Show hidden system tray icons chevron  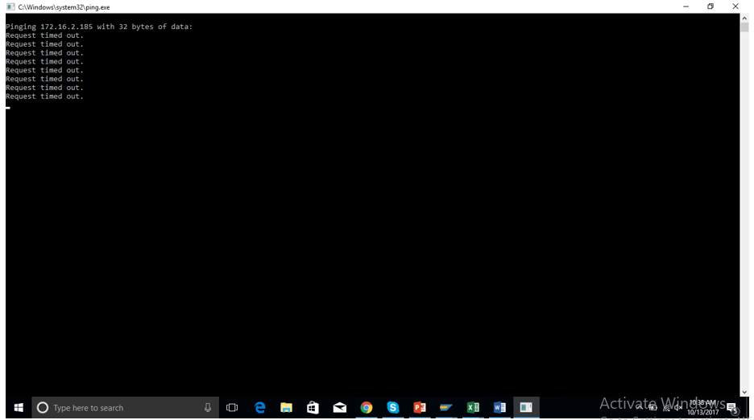click(x=640, y=407)
